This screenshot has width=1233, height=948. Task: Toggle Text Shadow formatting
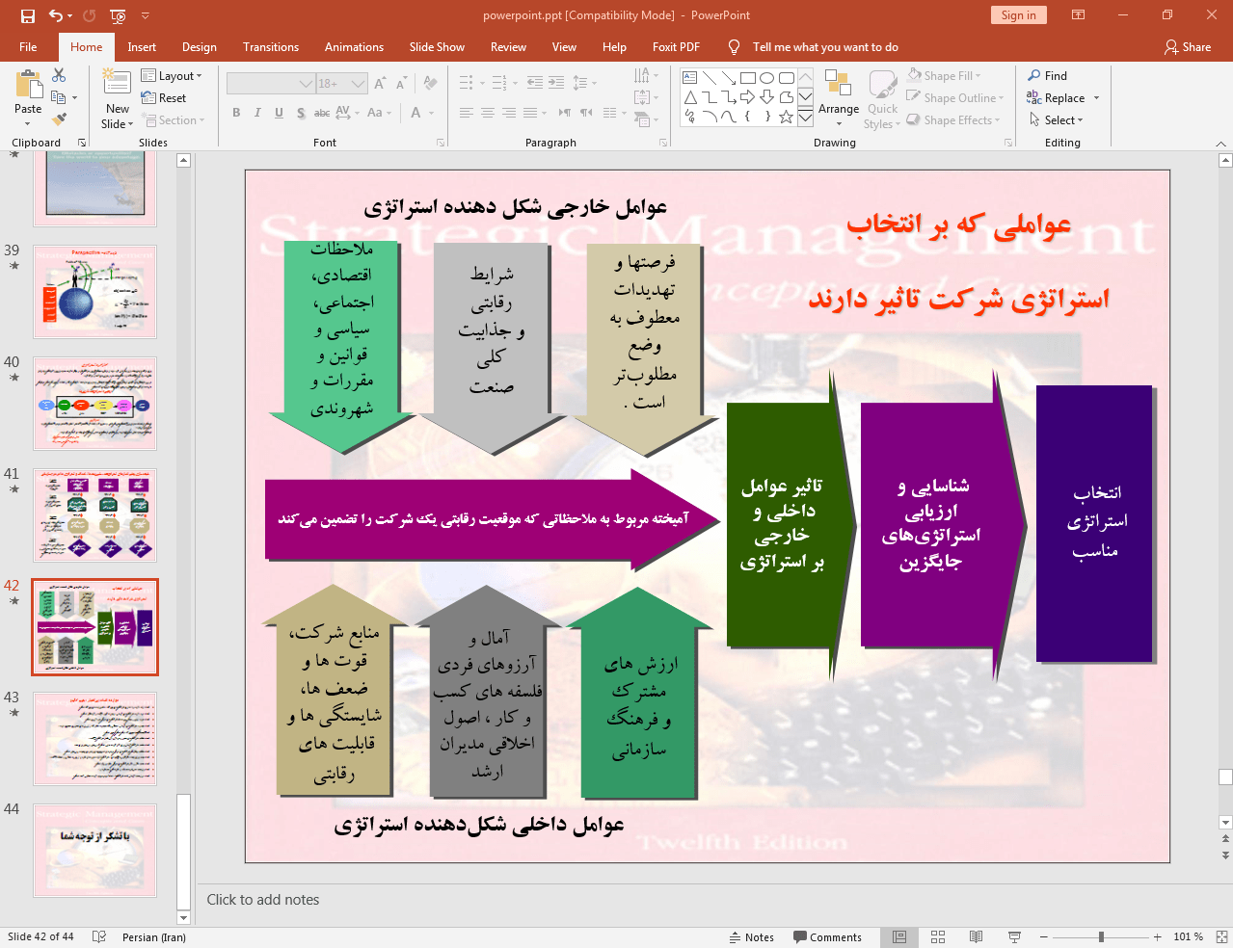click(x=301, y=113)
